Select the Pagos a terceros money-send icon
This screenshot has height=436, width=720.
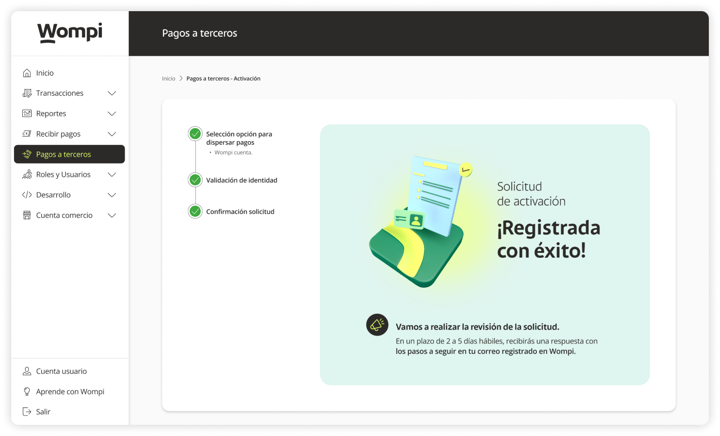point(28,154)
